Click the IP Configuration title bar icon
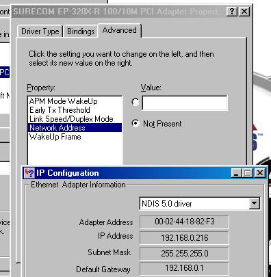 point(29,173)
